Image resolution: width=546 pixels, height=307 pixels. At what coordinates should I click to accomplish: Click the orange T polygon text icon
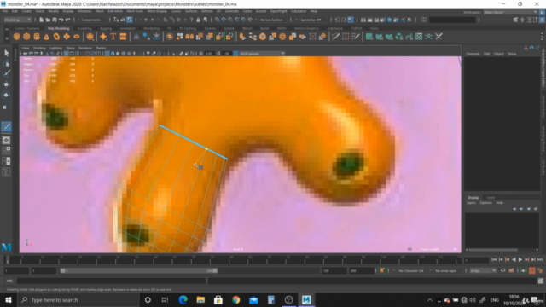point(113,37)
